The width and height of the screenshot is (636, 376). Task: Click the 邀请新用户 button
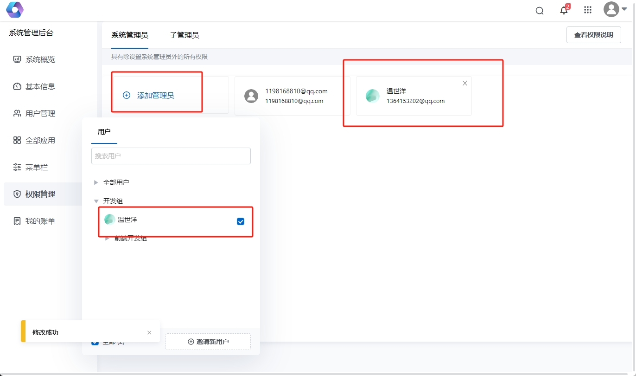coord(208,341)
